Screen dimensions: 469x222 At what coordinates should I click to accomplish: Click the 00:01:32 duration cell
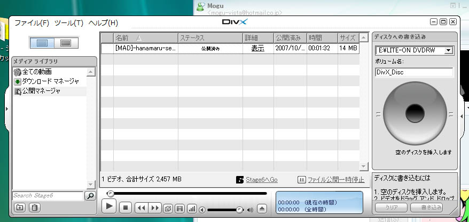pos(322,48)
